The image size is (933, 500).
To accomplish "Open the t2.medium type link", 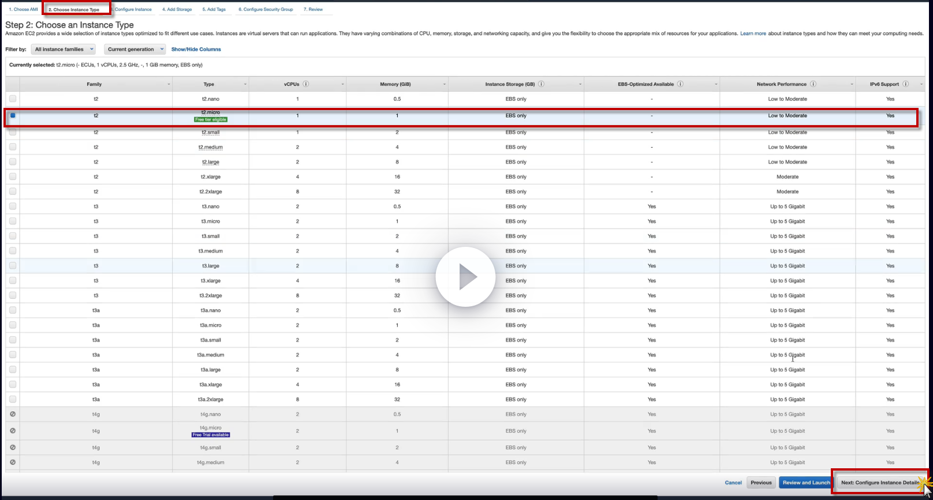I will (x=211, y=147).
